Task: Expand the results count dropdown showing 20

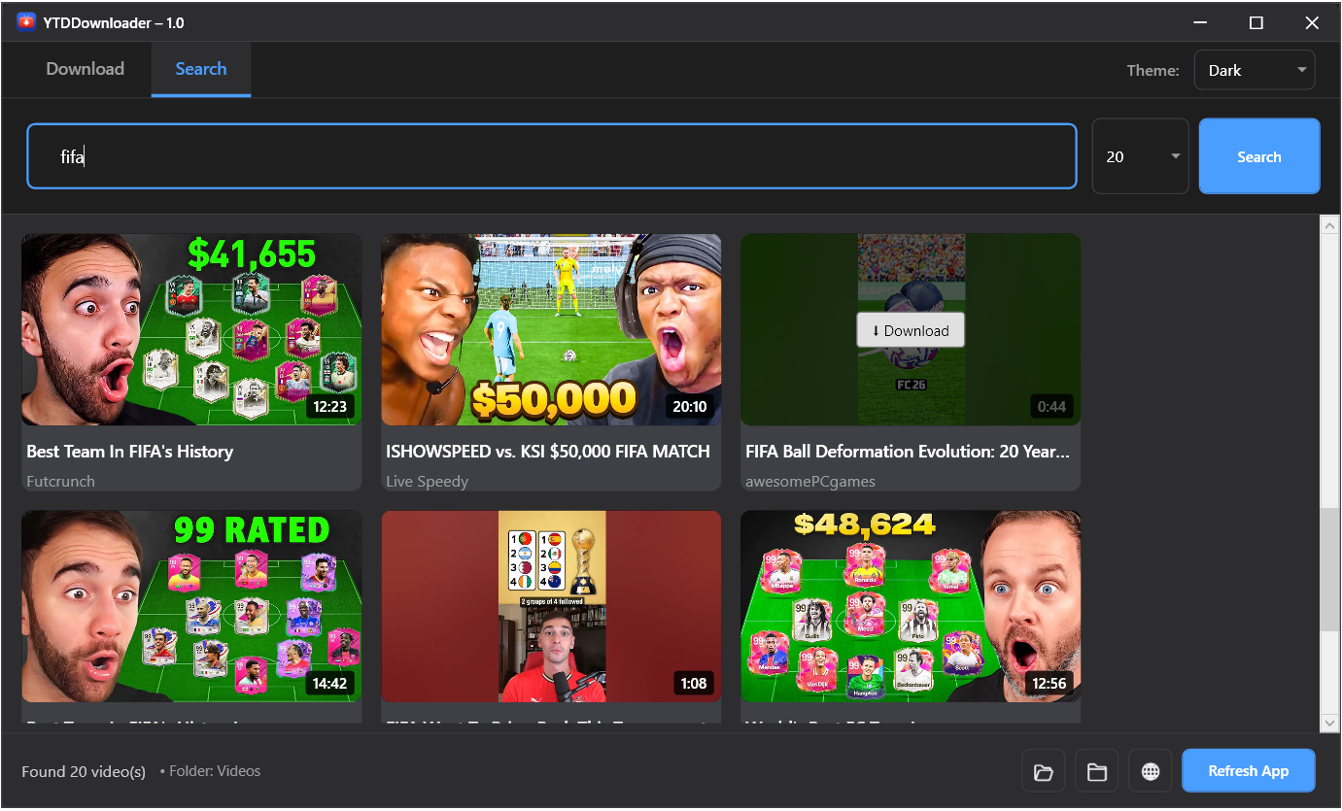Action: coord(1141,156)
